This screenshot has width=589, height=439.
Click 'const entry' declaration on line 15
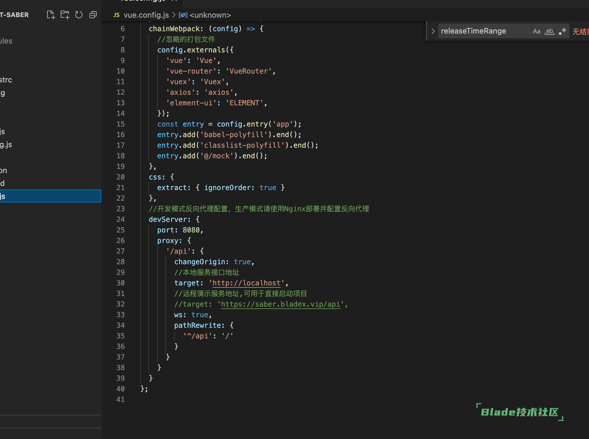pos(180,124)
